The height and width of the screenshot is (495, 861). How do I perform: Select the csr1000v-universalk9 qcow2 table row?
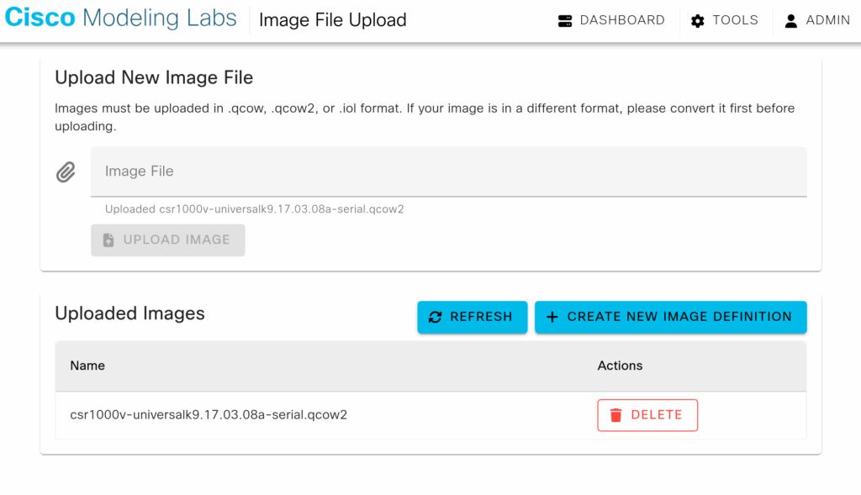click(209, 414)
